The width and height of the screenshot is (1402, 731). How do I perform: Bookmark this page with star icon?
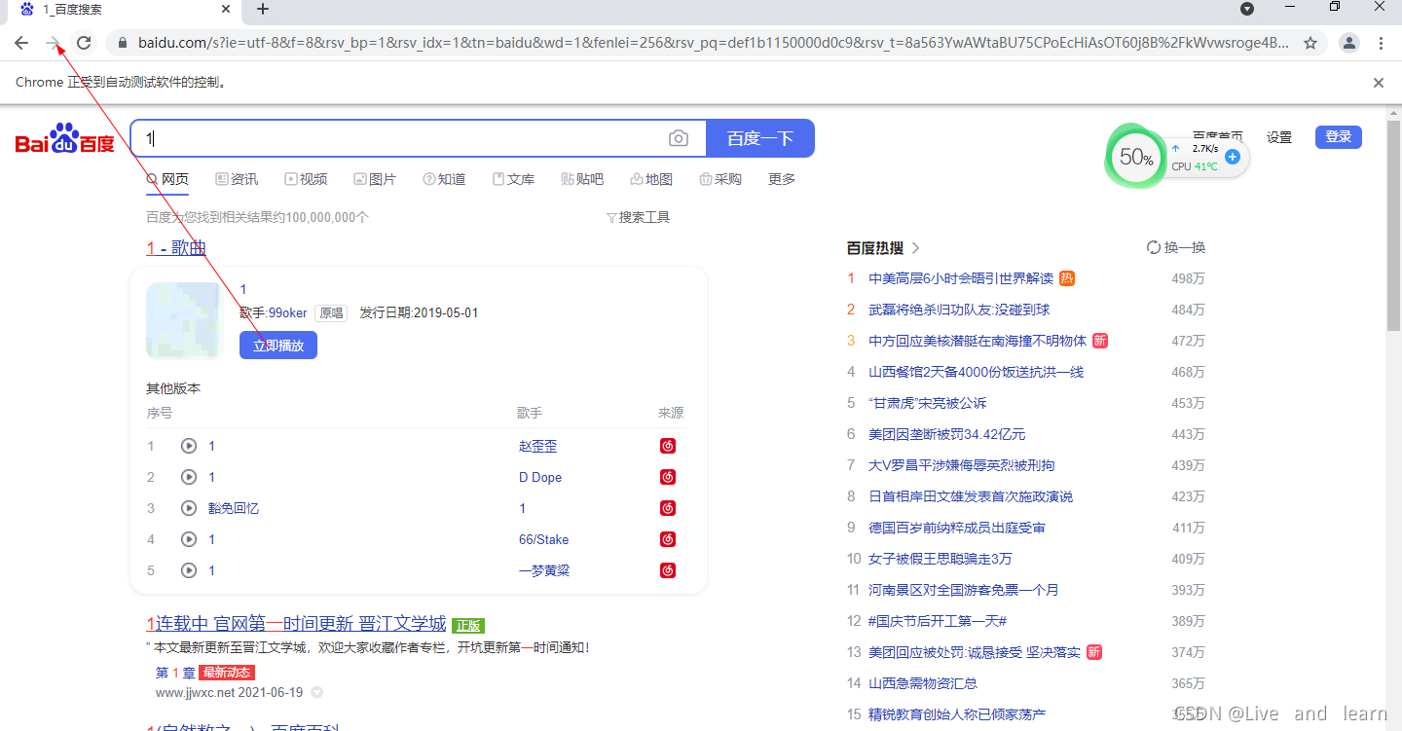pyautogui.click(x=1310, y=43)
